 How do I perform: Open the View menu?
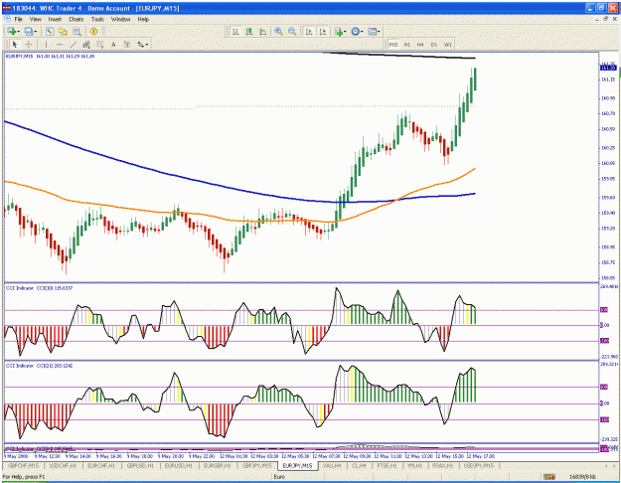[x=35, y=19]
